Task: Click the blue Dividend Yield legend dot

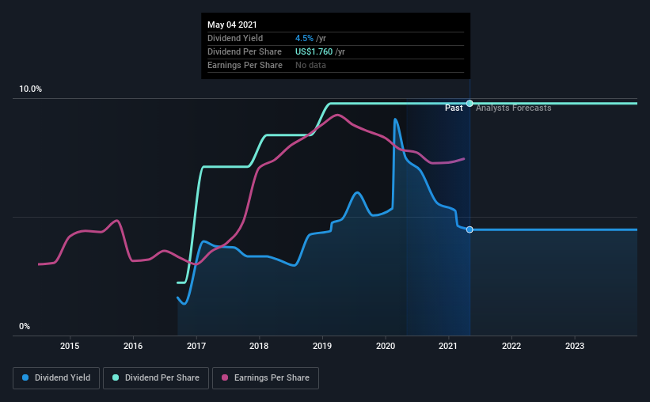Action: pos(25,377)
